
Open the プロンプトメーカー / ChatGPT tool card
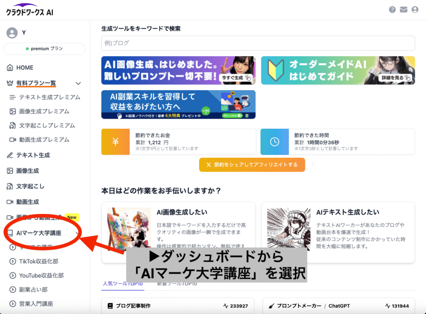[x=339, y=306]
